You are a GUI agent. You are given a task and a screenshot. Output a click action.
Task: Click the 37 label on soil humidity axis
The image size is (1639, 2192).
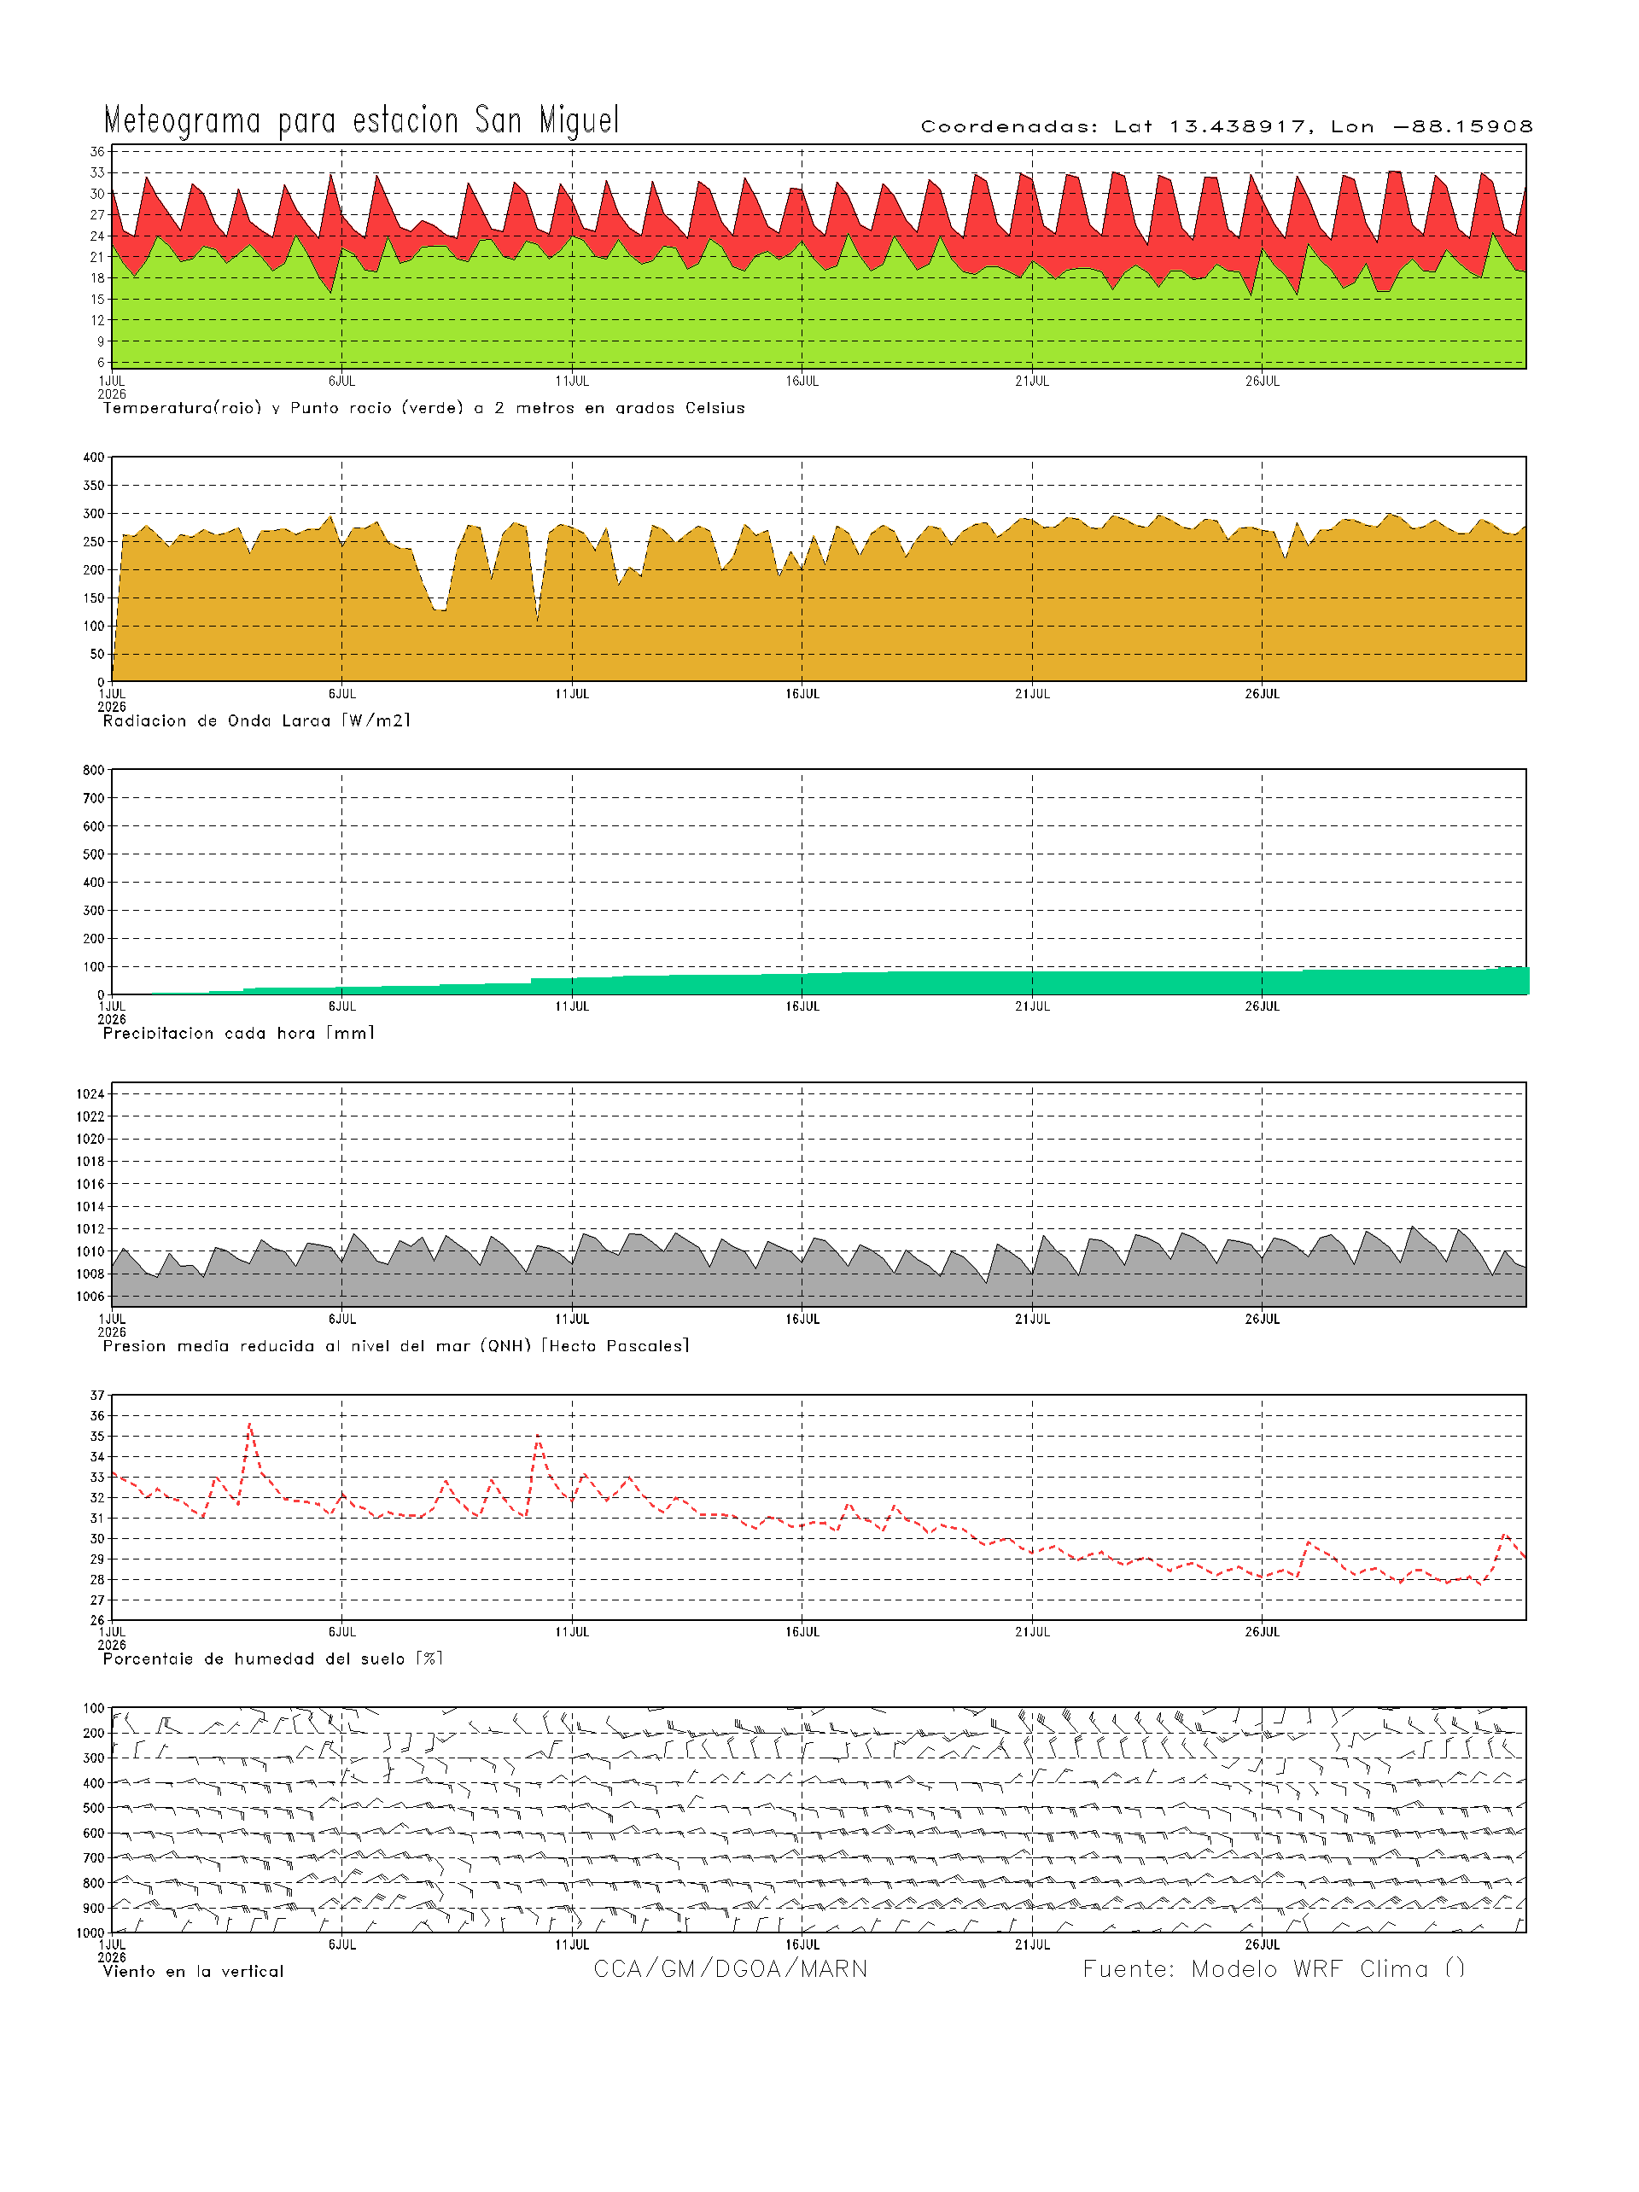click(97, 1396)
